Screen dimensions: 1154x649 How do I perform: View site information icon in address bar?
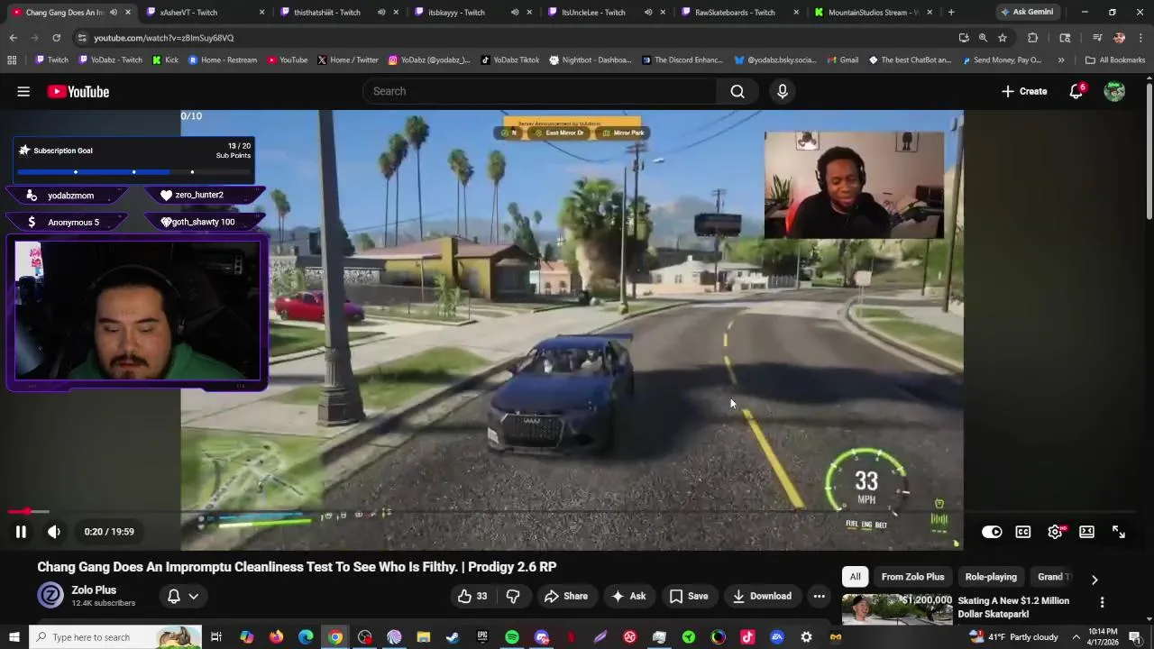[x=82, y=38]
